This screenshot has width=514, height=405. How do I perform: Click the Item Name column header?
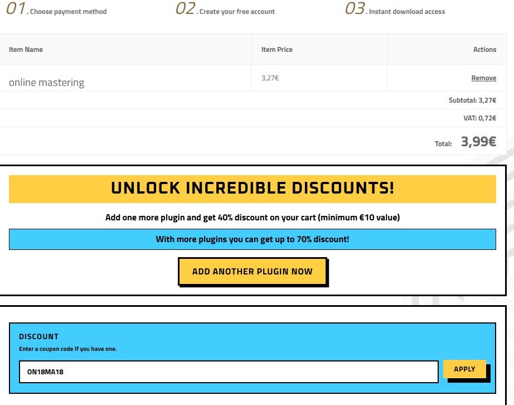[x=26, y=50]
